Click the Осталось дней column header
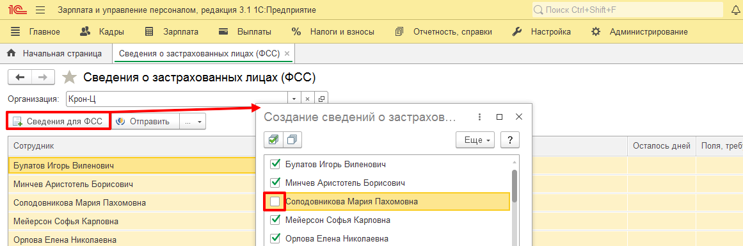Image resolution: width=743 pixels, height=246 pixels. pyautogui.click(x=662, y=147)
